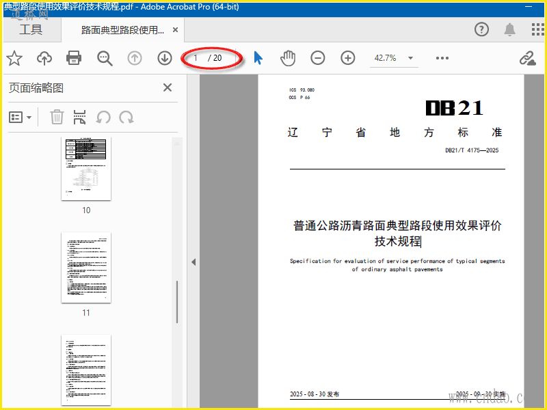The width and height of the screenshot is (547, 410).
Task: Click the 页面缩略图 panel heading
Action: click(36, 88)
